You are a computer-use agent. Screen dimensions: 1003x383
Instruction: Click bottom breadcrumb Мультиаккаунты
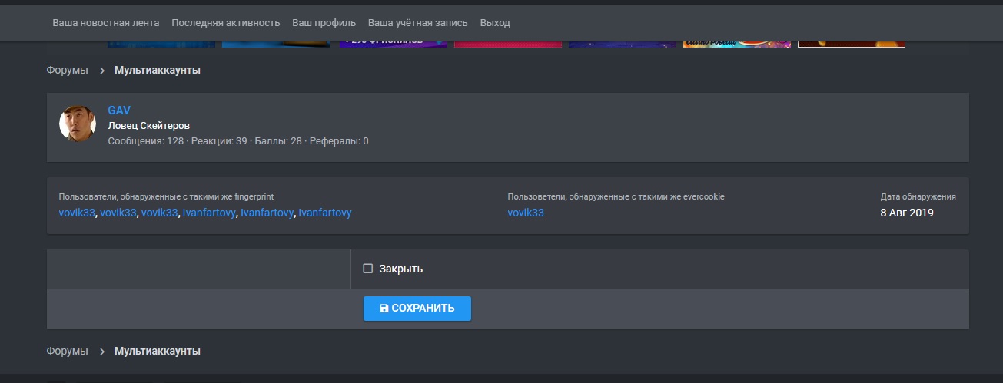click(158, 351)
